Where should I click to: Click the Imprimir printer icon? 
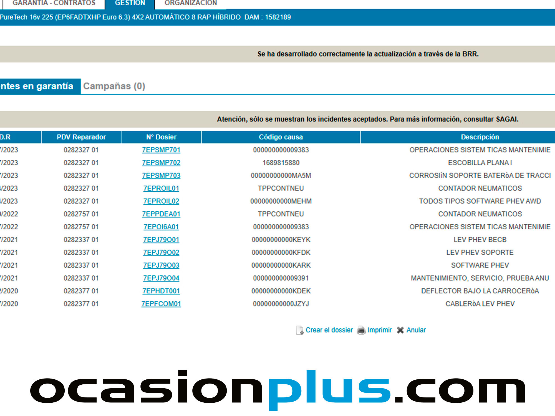[361, 330]
